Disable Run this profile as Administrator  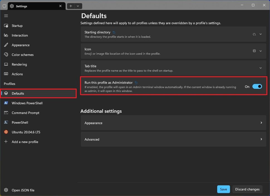pos(257,86)
